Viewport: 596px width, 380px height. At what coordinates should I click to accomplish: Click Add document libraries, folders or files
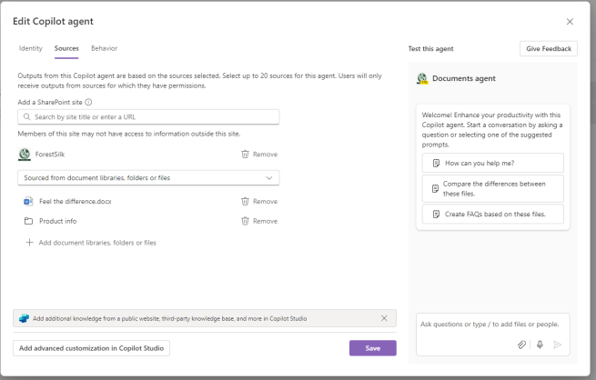click(x=91, y=243)
